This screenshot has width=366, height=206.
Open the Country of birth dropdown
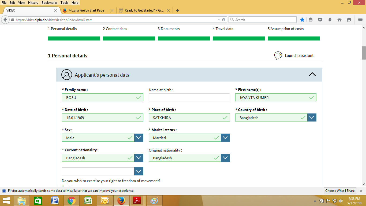point(312,117)
